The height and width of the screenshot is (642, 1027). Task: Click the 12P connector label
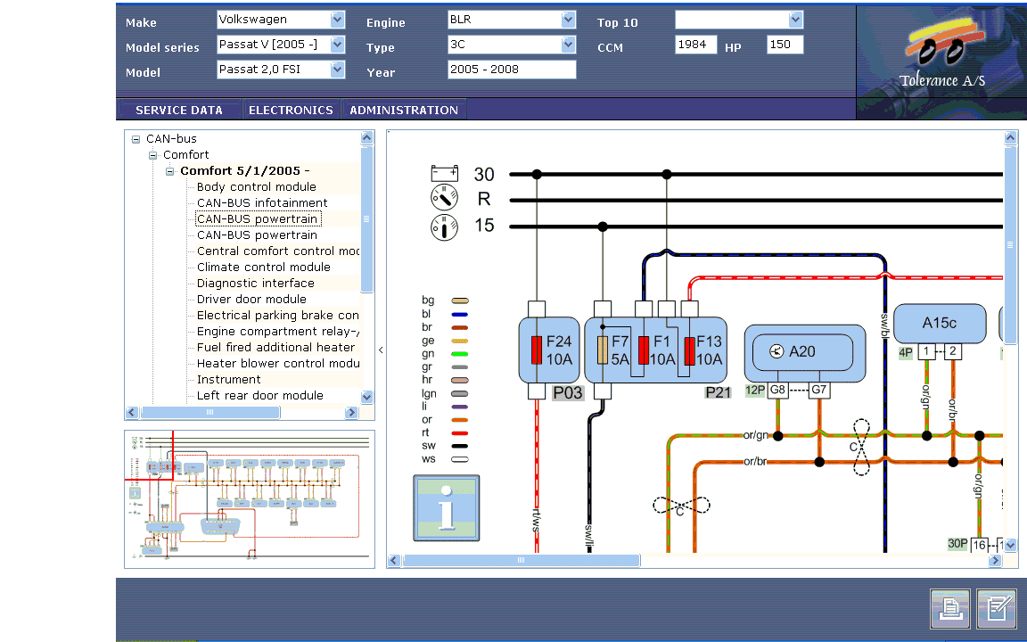click(x=755, y=391)
